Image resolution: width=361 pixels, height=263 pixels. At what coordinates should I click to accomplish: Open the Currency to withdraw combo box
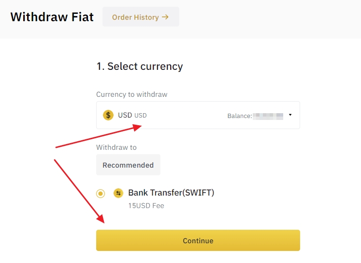[x=198, y=115]
